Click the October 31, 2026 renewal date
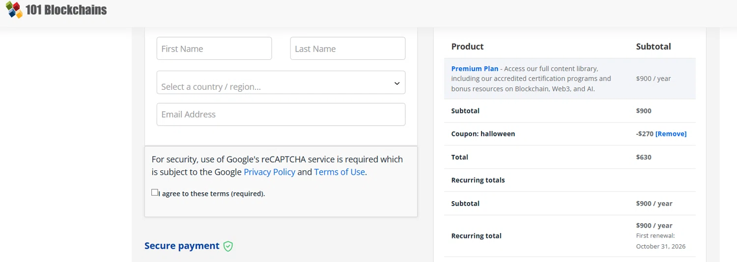 pos(660,246)
